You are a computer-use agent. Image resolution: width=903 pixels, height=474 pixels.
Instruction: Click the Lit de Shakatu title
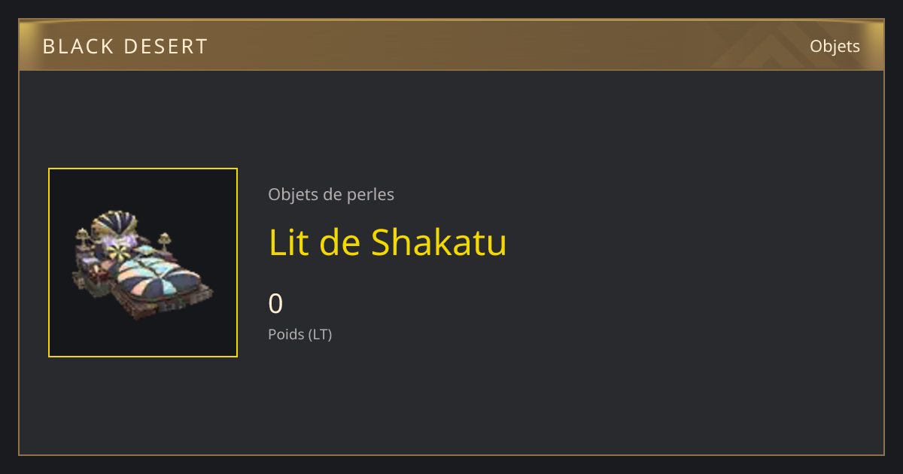388,242
